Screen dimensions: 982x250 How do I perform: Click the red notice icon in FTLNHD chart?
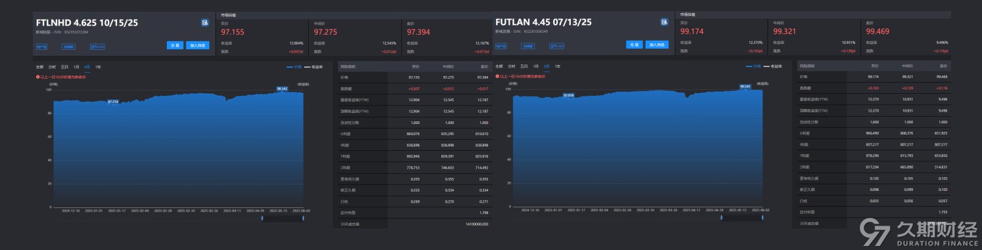coord(37,76)
